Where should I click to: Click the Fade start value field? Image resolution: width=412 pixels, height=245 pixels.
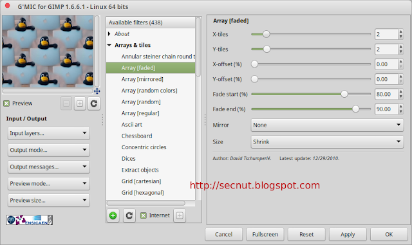tap(386, 94)
